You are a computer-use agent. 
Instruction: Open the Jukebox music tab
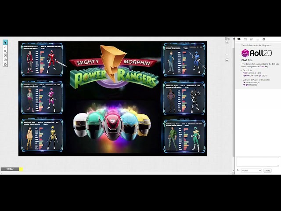(252, 39)
